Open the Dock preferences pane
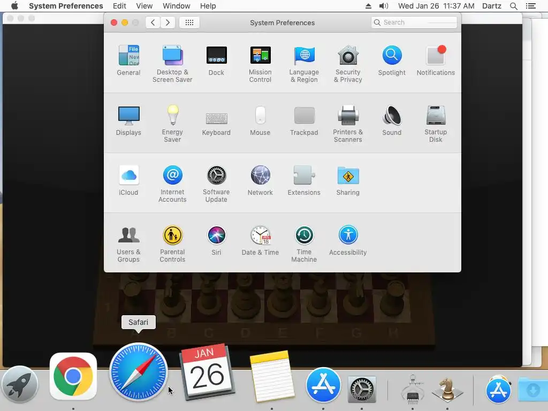 216,60
